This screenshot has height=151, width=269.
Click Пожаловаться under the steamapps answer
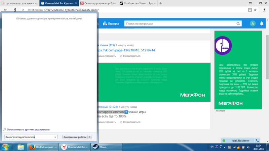click(x=130, y=122)
